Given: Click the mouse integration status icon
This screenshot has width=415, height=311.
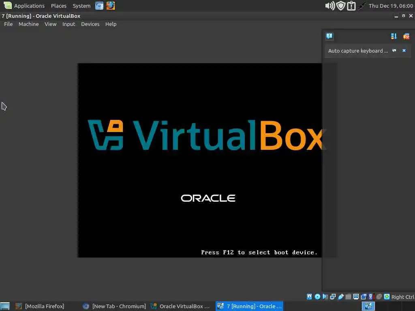Looking at the screenshot, I should (379, 296).
